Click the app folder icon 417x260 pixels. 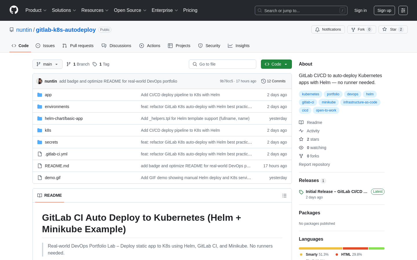(x=40, y=95)
